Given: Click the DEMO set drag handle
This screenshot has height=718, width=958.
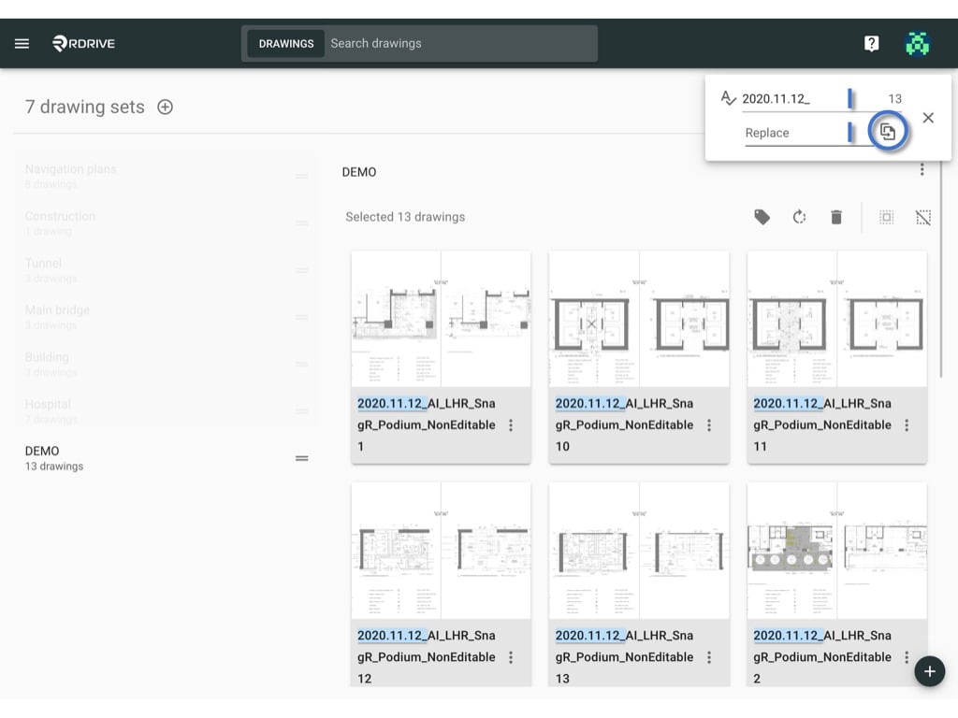Looking at the screenshot, I should pos(302,458).
